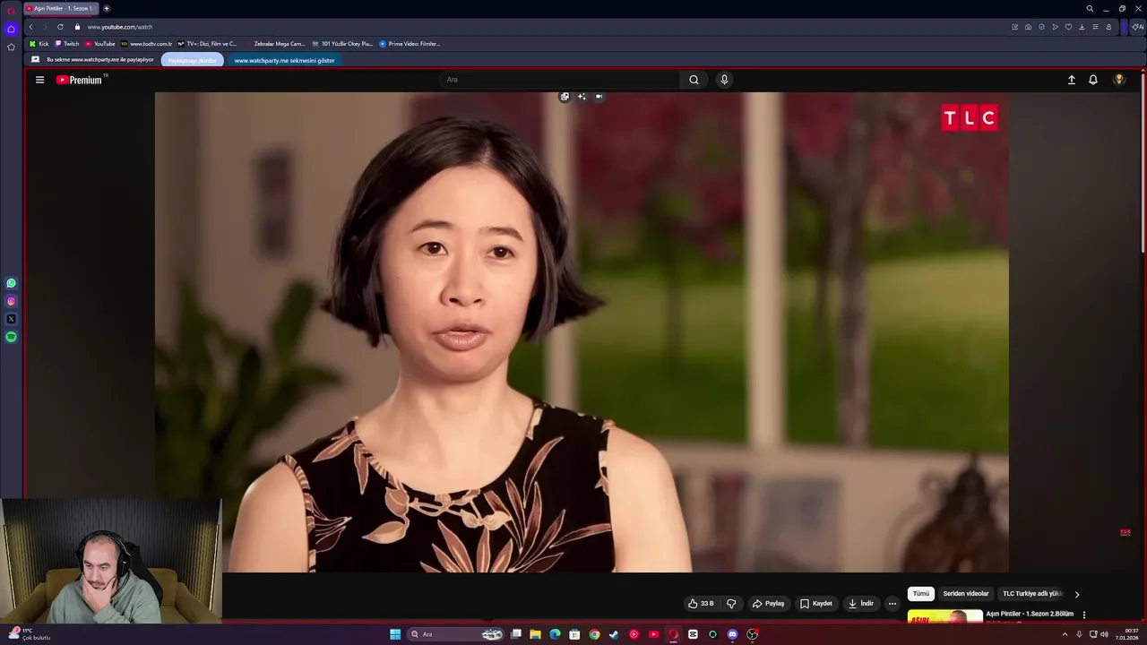Click the video overlay camera icon
The image size is (1147, 645).
[x=599, y=96]
